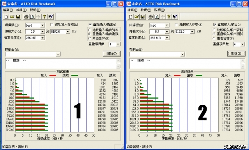This screenshot has height=150, width=249.
Task: Select 兩者皆非 radio in left window
Action: tap(90, 38)
